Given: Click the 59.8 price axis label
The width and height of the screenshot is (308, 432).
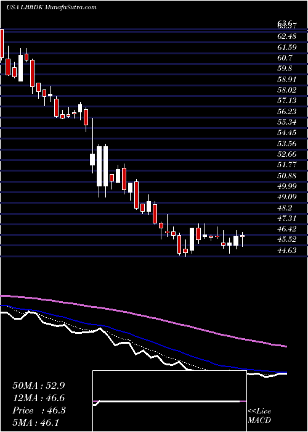Looking at the screenshot, I should pyautogui.click(x=285, y=69).
